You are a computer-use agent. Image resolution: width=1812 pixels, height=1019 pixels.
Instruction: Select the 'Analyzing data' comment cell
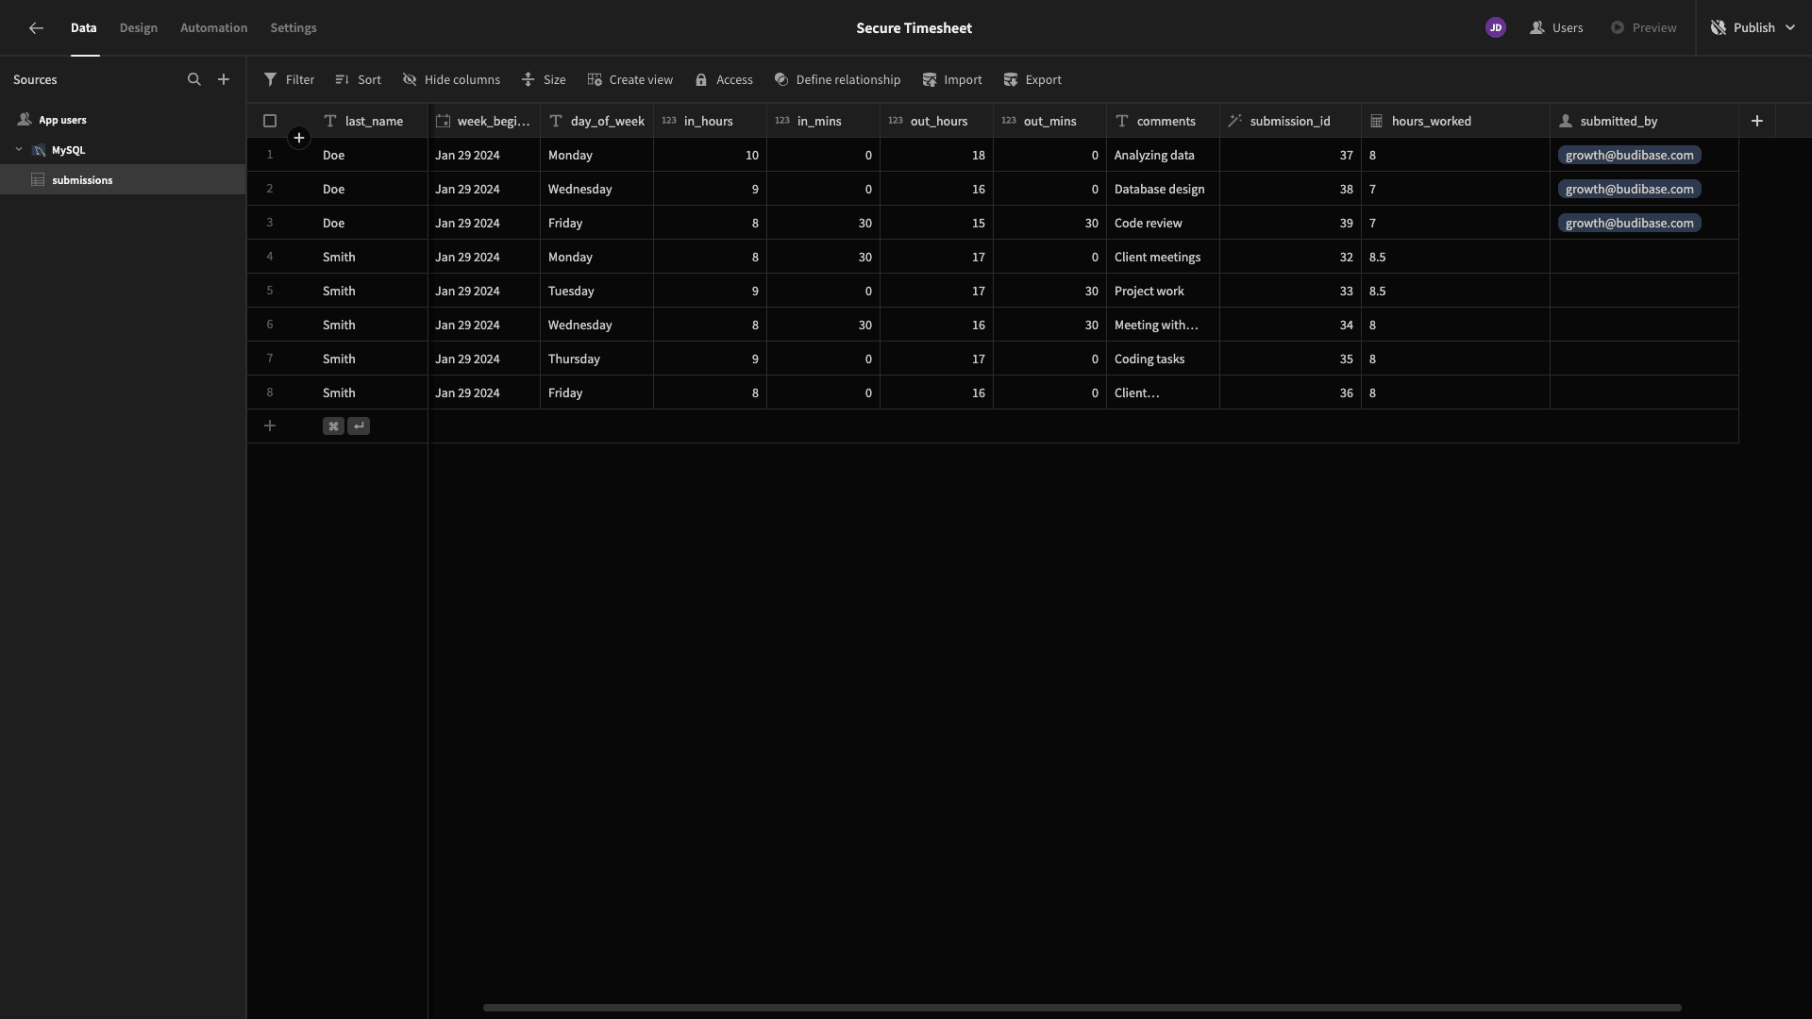1163,155
